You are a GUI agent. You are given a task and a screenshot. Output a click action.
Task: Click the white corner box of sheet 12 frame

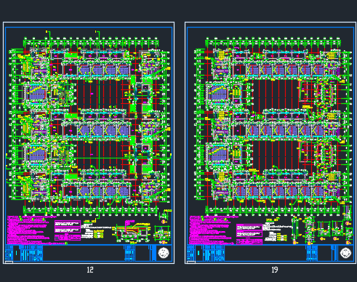9,262
